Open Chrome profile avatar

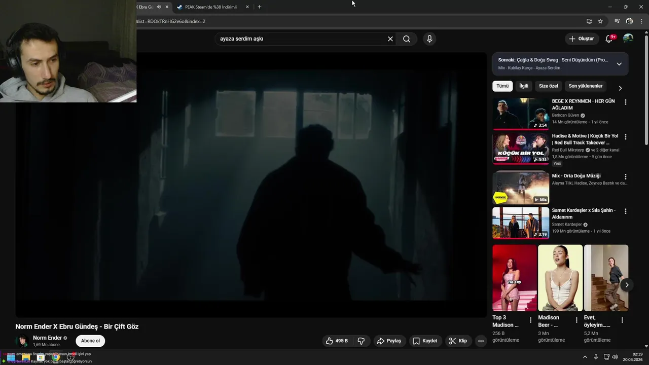[629, 21]
